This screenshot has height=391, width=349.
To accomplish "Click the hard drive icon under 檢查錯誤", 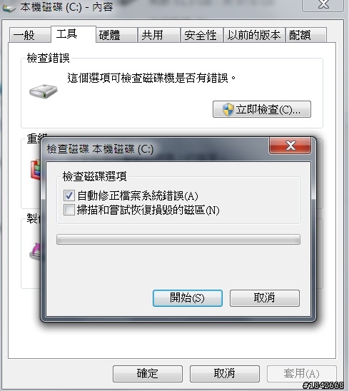I will (x=44, y=91).
